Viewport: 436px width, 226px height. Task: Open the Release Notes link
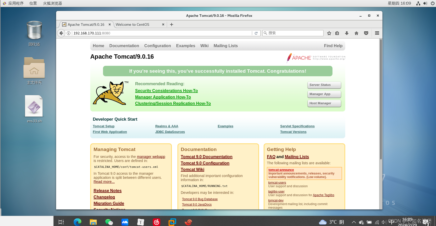coord(108,191)
